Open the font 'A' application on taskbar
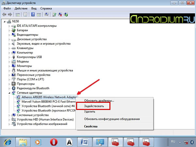 [69, 142]
